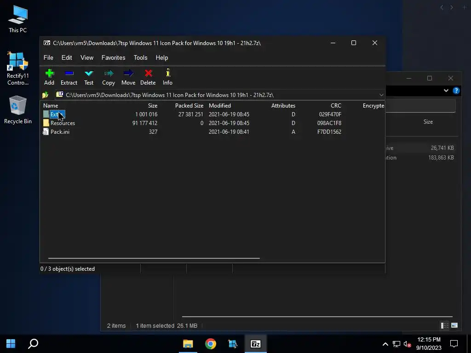Open Help icon in background Explorer window
The image size is (471, 353).
pos(456,91)
